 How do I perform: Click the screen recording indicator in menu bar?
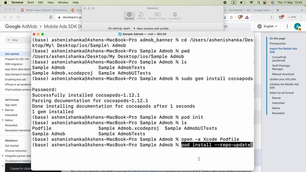click(225, 2)
